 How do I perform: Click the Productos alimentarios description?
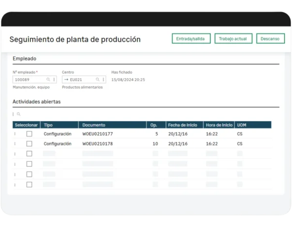click(83, 87)
